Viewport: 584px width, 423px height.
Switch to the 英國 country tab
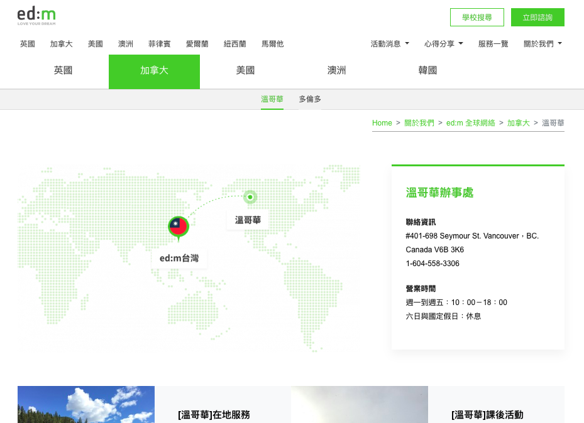pos(63,70)
